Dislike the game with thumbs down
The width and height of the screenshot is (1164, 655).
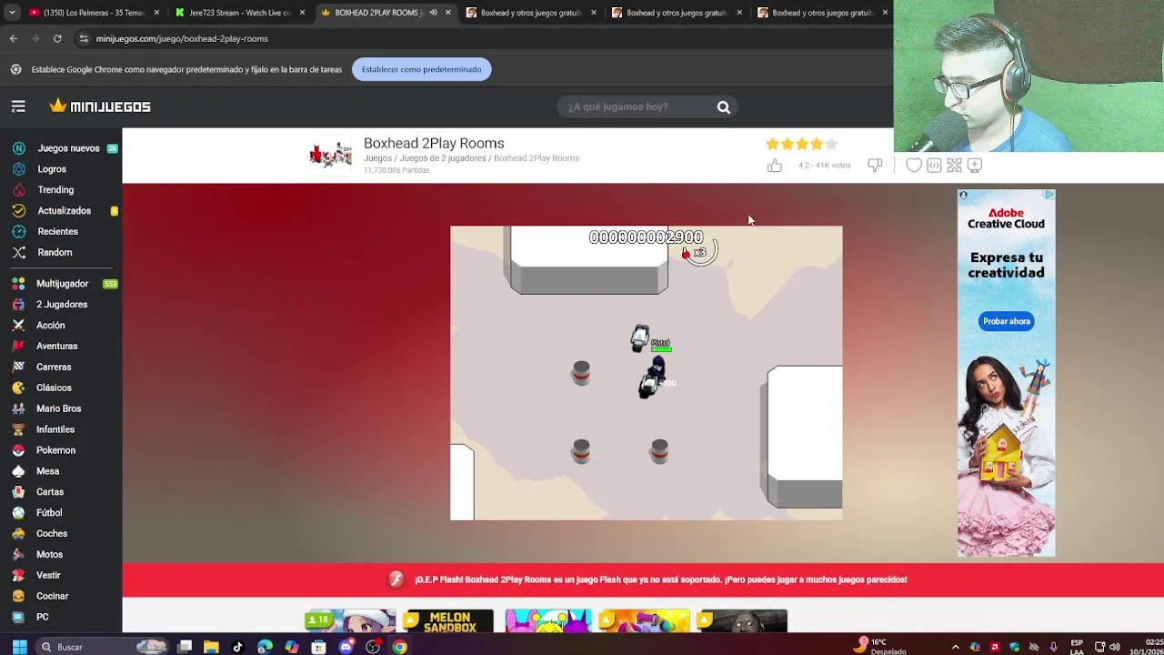coord(875,165)
